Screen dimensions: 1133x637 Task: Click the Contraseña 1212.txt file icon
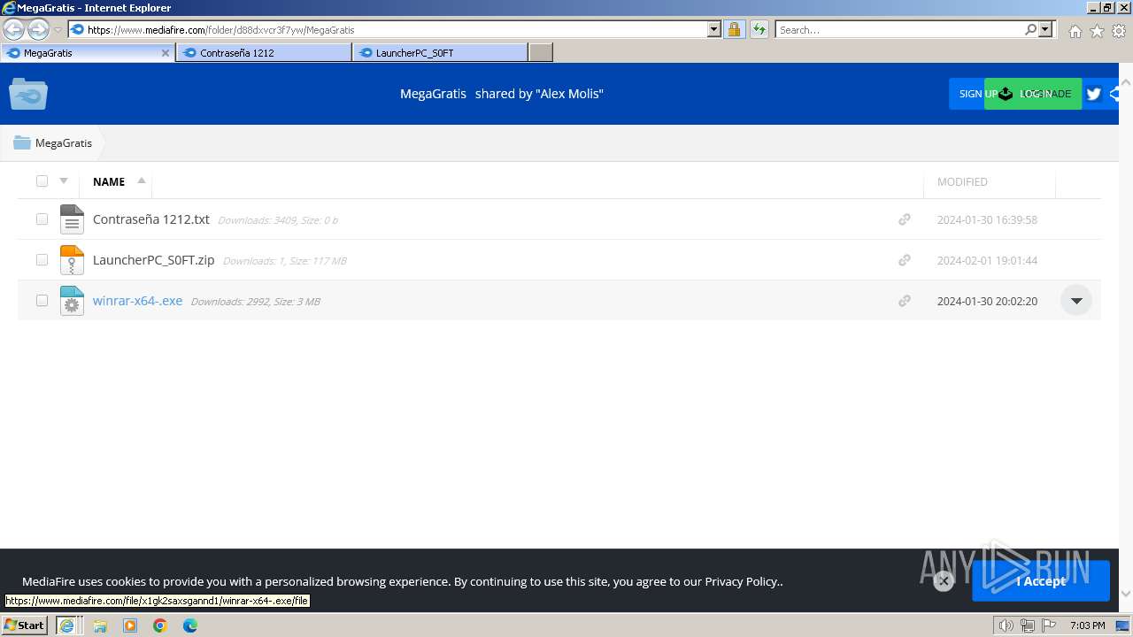click(x=72, y=219)
